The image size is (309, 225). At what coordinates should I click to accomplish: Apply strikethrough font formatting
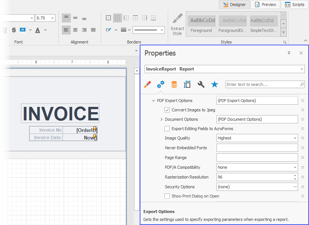coord(14,30)
